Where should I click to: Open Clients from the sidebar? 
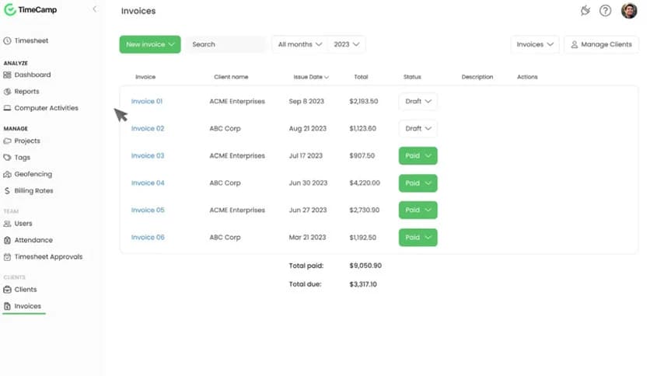[x=26, y=290]
